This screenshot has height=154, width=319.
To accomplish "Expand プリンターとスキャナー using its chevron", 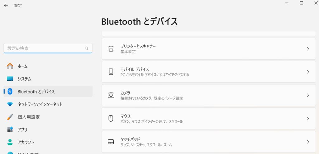I will 308,49.
